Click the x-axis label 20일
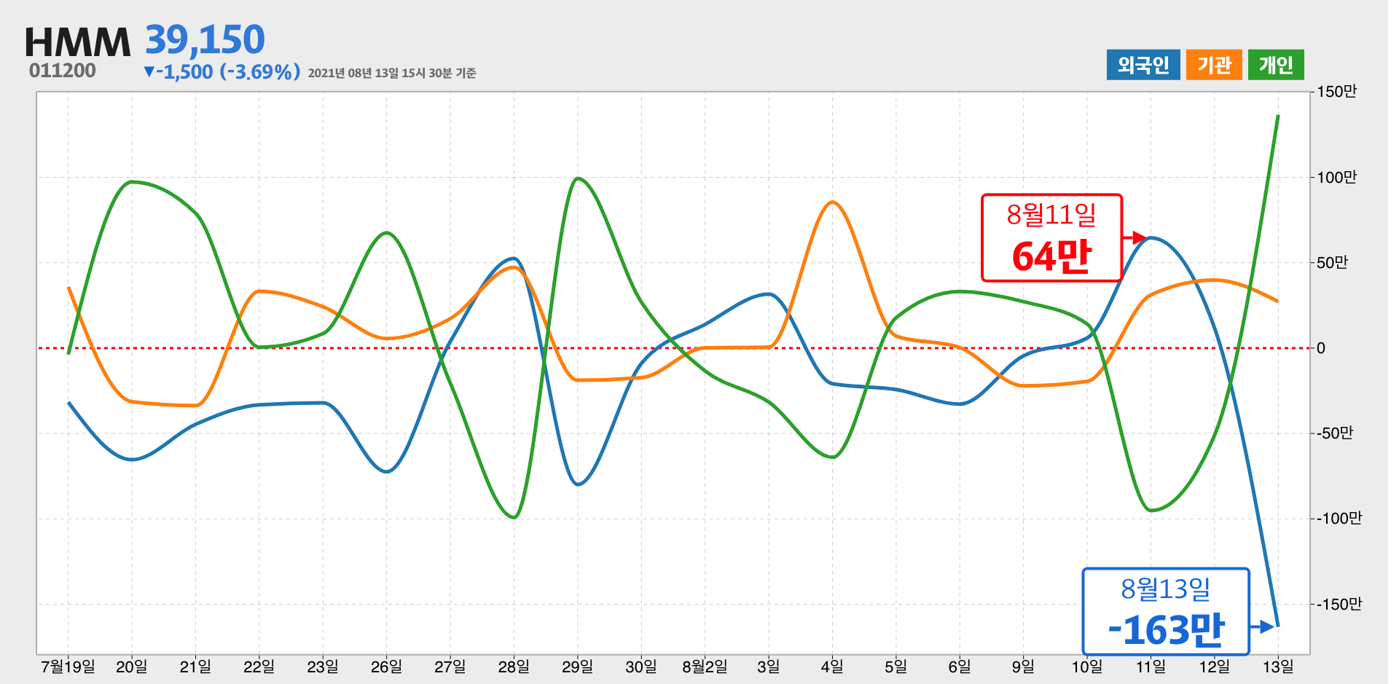1399x684 pixels. coord(132,667)
